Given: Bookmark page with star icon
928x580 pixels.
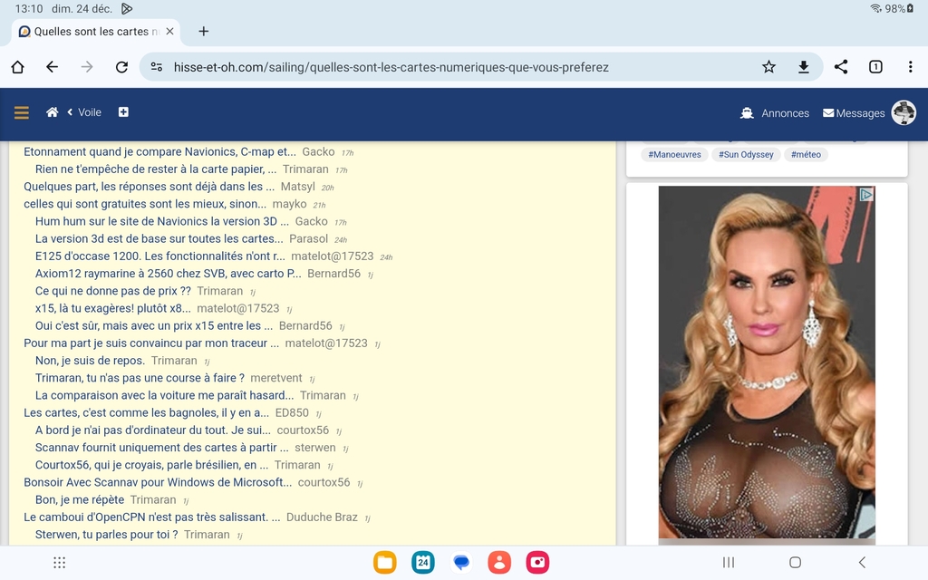Looking at the screenshot, I should [x=768, y=67].
